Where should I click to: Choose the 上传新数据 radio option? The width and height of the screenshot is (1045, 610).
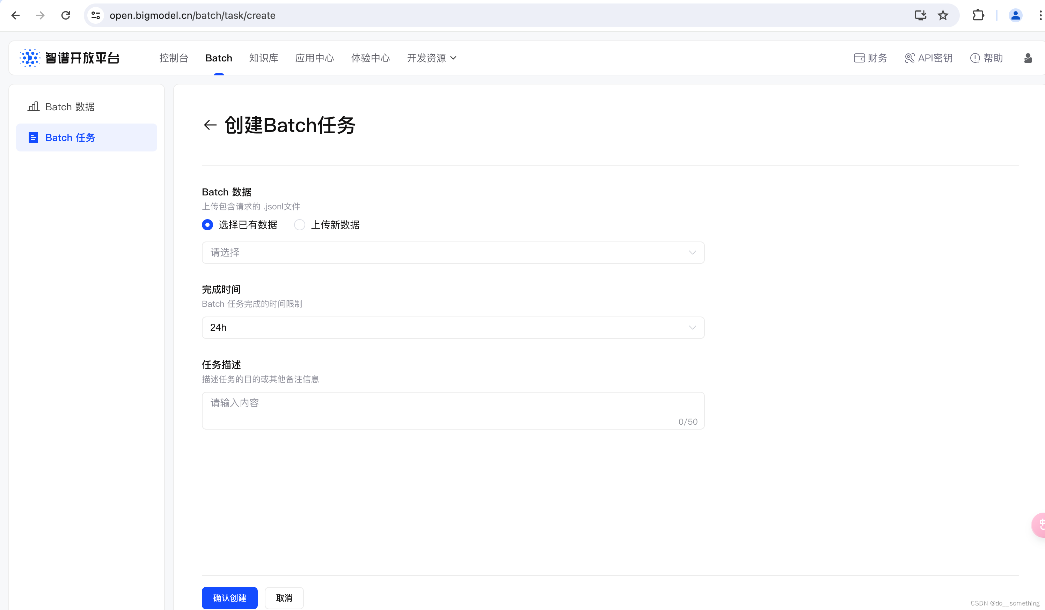299,225
